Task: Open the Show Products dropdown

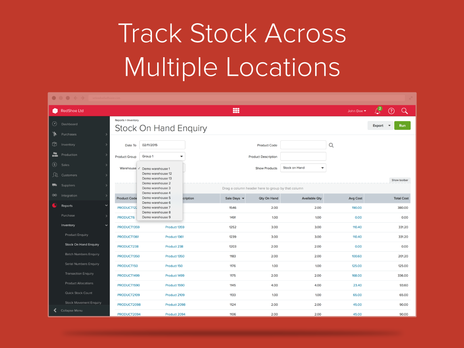Action: click(304, 168)
